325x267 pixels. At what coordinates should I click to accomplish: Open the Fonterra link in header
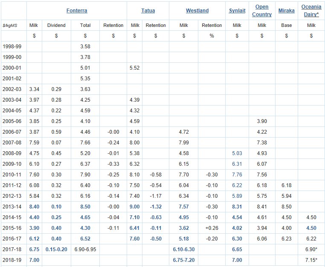pyautogui.click(x=77, y=11)
